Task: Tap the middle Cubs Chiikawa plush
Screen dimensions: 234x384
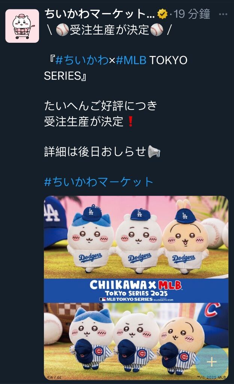Action: [x=136, y=341]
